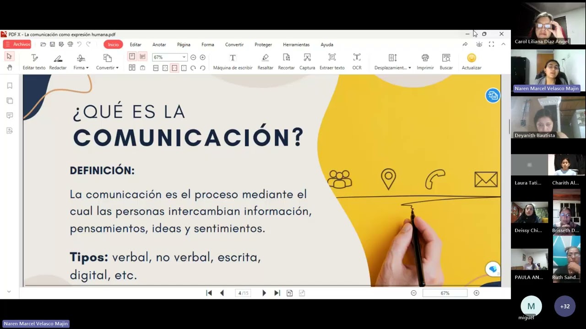Screen dimensions: 586x329
Task: Expand the sidebar bottom chevron
Action: pyautogui.click(x=9, y=292)
